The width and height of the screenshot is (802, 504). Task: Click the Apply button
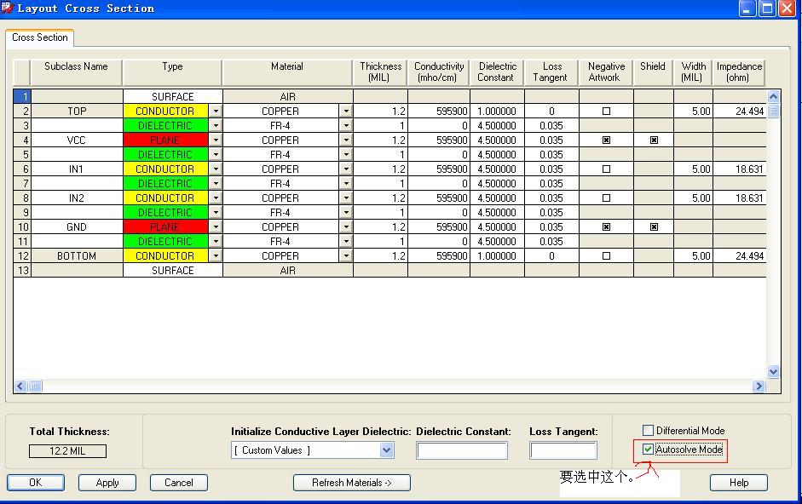click(107, 483)
